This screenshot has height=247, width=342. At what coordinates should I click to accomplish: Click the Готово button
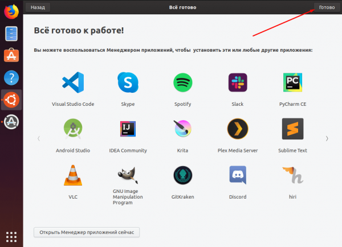pyautogui.click(x=327, y=7)
